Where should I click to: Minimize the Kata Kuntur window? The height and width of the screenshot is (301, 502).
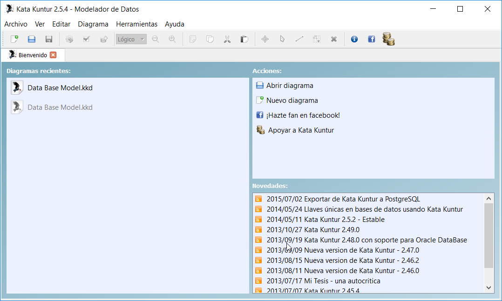[433, 9]
